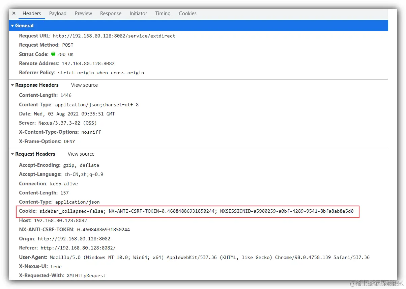
Task: Select the Cookie header value
Action: pyautogui.click(x=197, y=211)
